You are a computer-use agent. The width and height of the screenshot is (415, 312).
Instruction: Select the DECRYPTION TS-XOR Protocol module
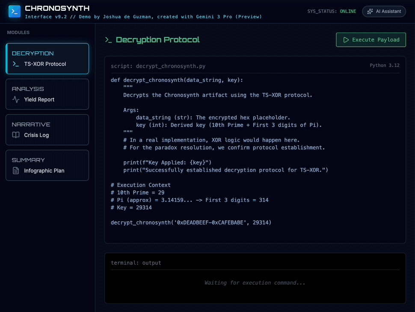pyautogui.click(x=47, y=58)
